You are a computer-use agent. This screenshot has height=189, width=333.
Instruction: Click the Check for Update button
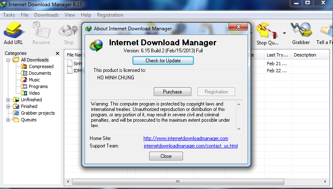(163, 61)
